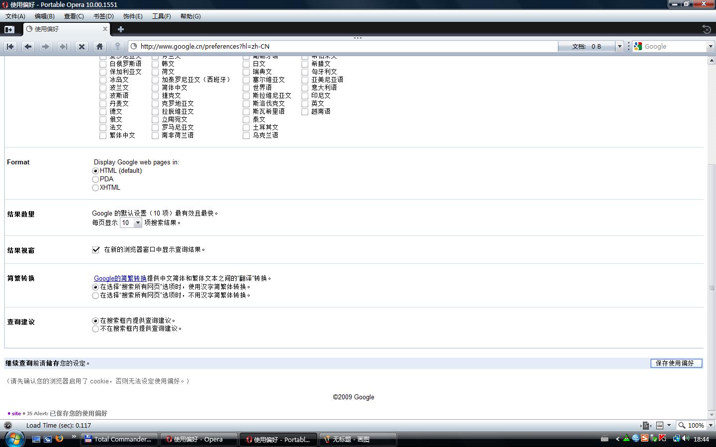Select the XHTML format radio button
Screen dimensions: 716x447
pyautogui.click(x=95, y=188)
